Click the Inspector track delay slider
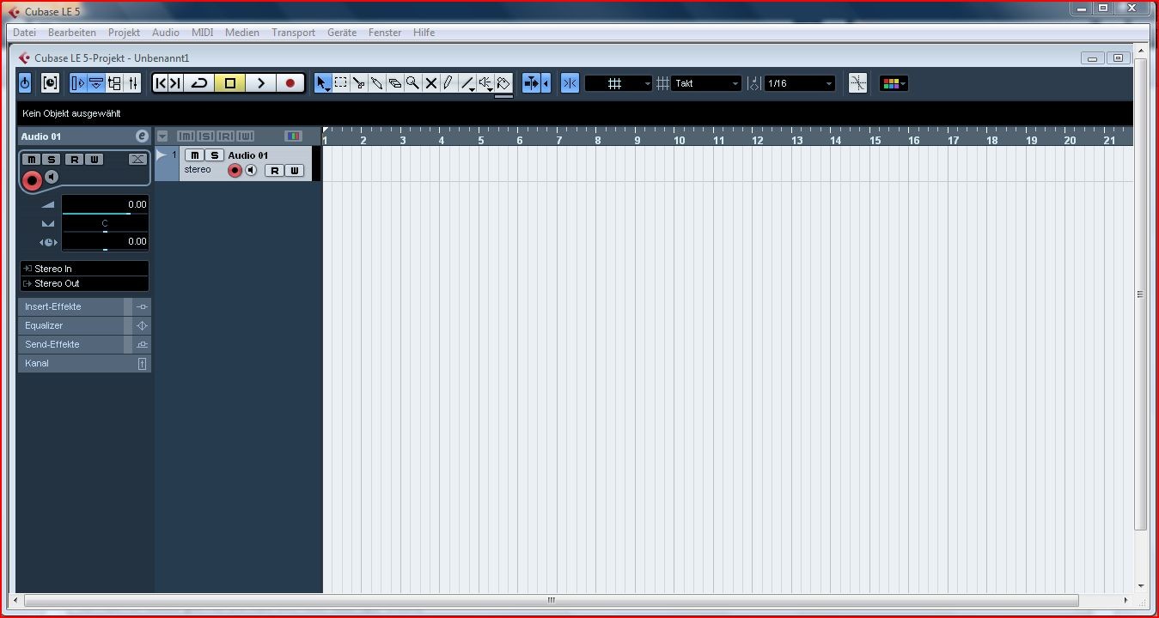This screenshot has width=1159, height=618. (x=105, y=242)
